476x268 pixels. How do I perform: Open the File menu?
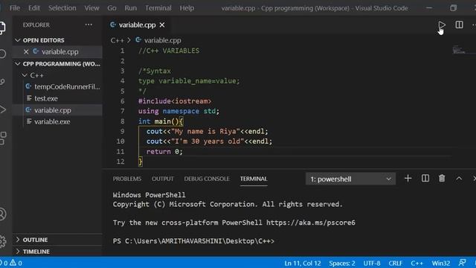click(15, 8)
